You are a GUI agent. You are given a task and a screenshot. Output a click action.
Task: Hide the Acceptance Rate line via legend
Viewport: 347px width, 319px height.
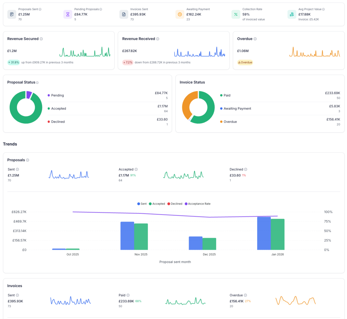(197, 204)
